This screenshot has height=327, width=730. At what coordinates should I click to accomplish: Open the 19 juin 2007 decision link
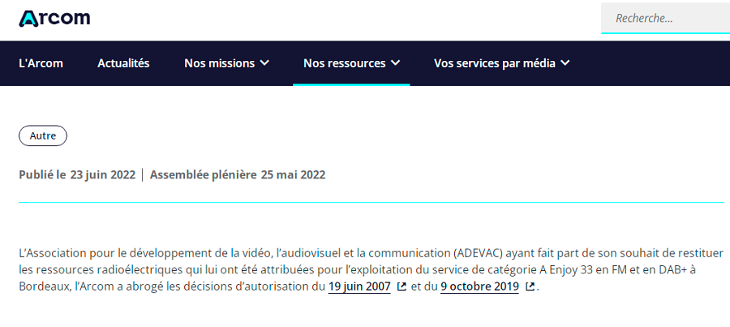[x=359, y=286]
